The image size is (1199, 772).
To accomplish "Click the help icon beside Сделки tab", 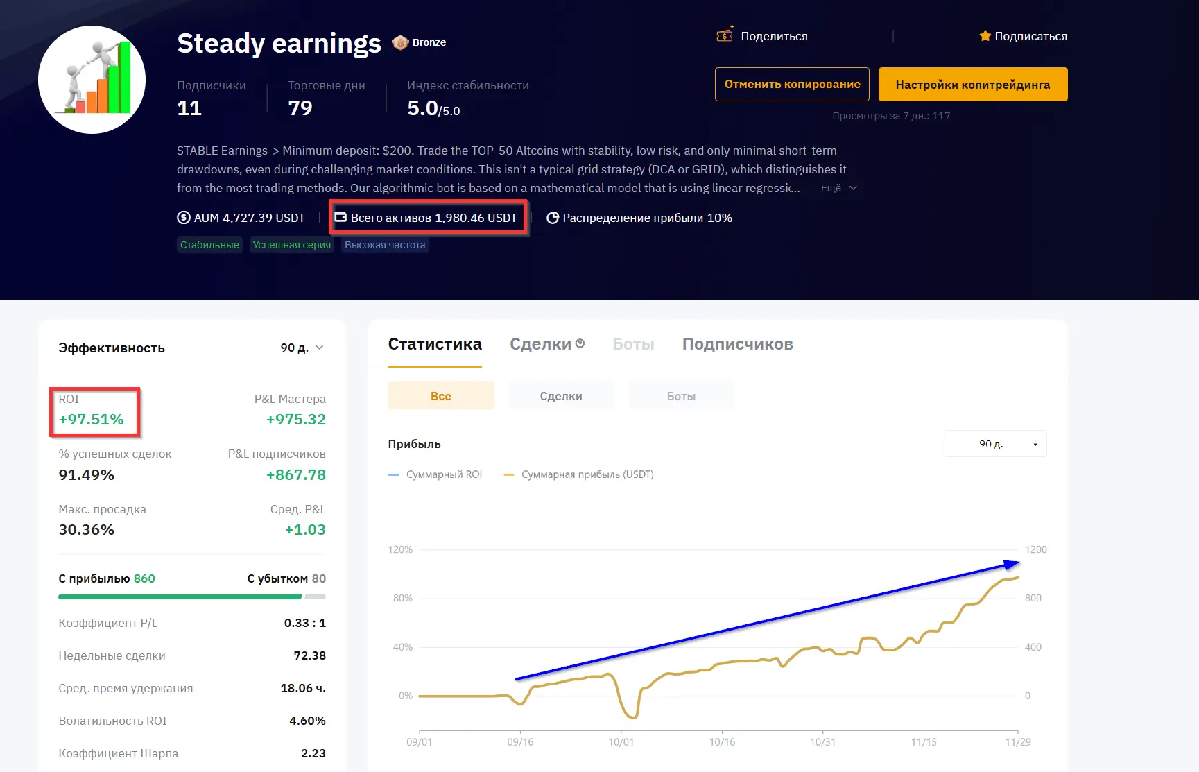I will [x=580, y=343].
